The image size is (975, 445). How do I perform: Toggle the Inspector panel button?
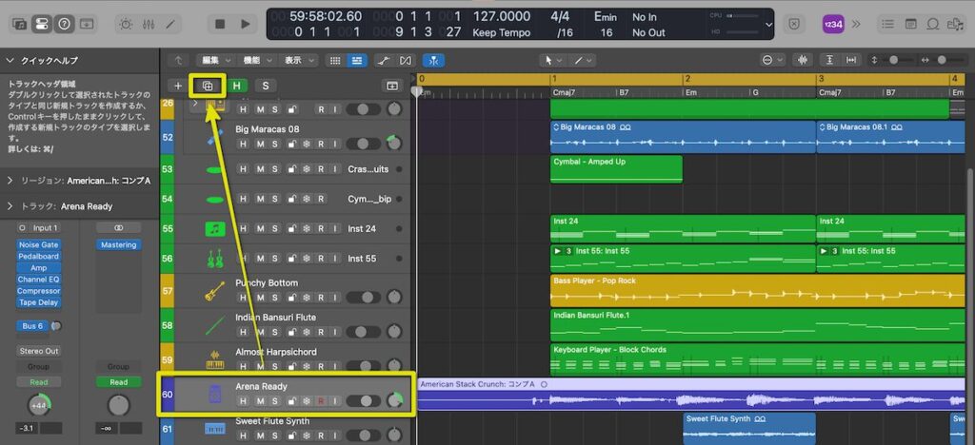click(x=42, y=24)
